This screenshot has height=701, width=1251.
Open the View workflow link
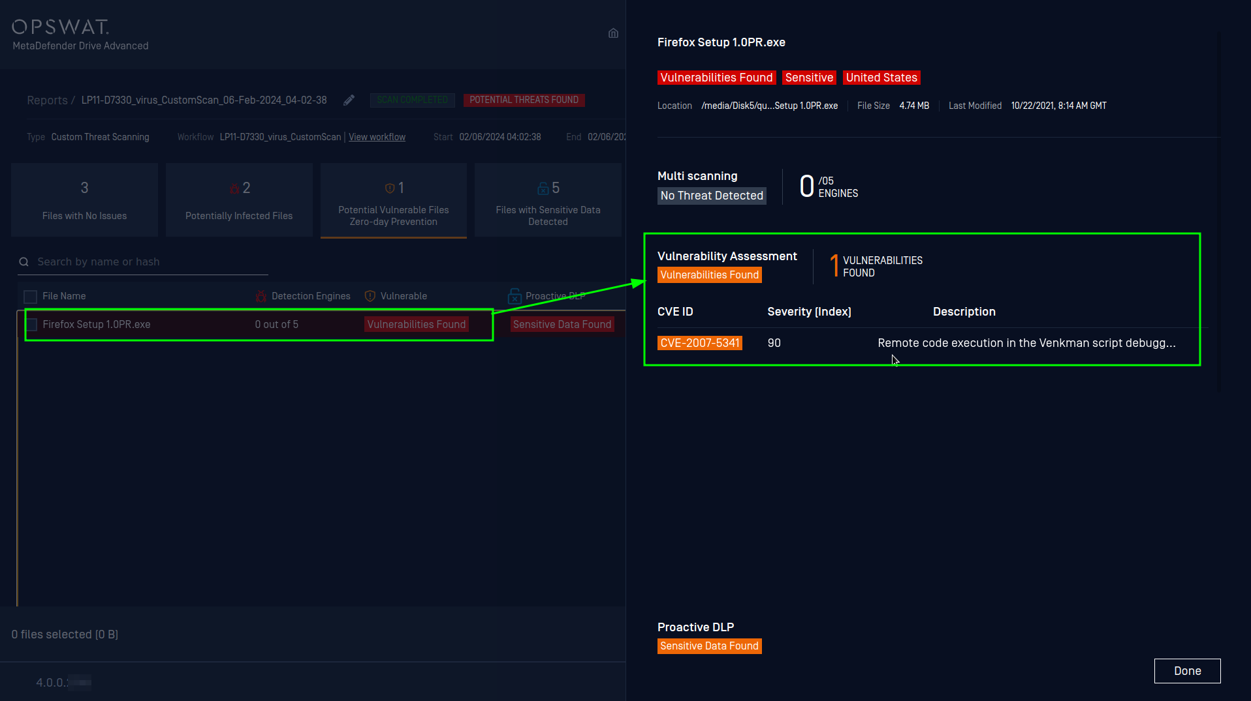point(377,137)
